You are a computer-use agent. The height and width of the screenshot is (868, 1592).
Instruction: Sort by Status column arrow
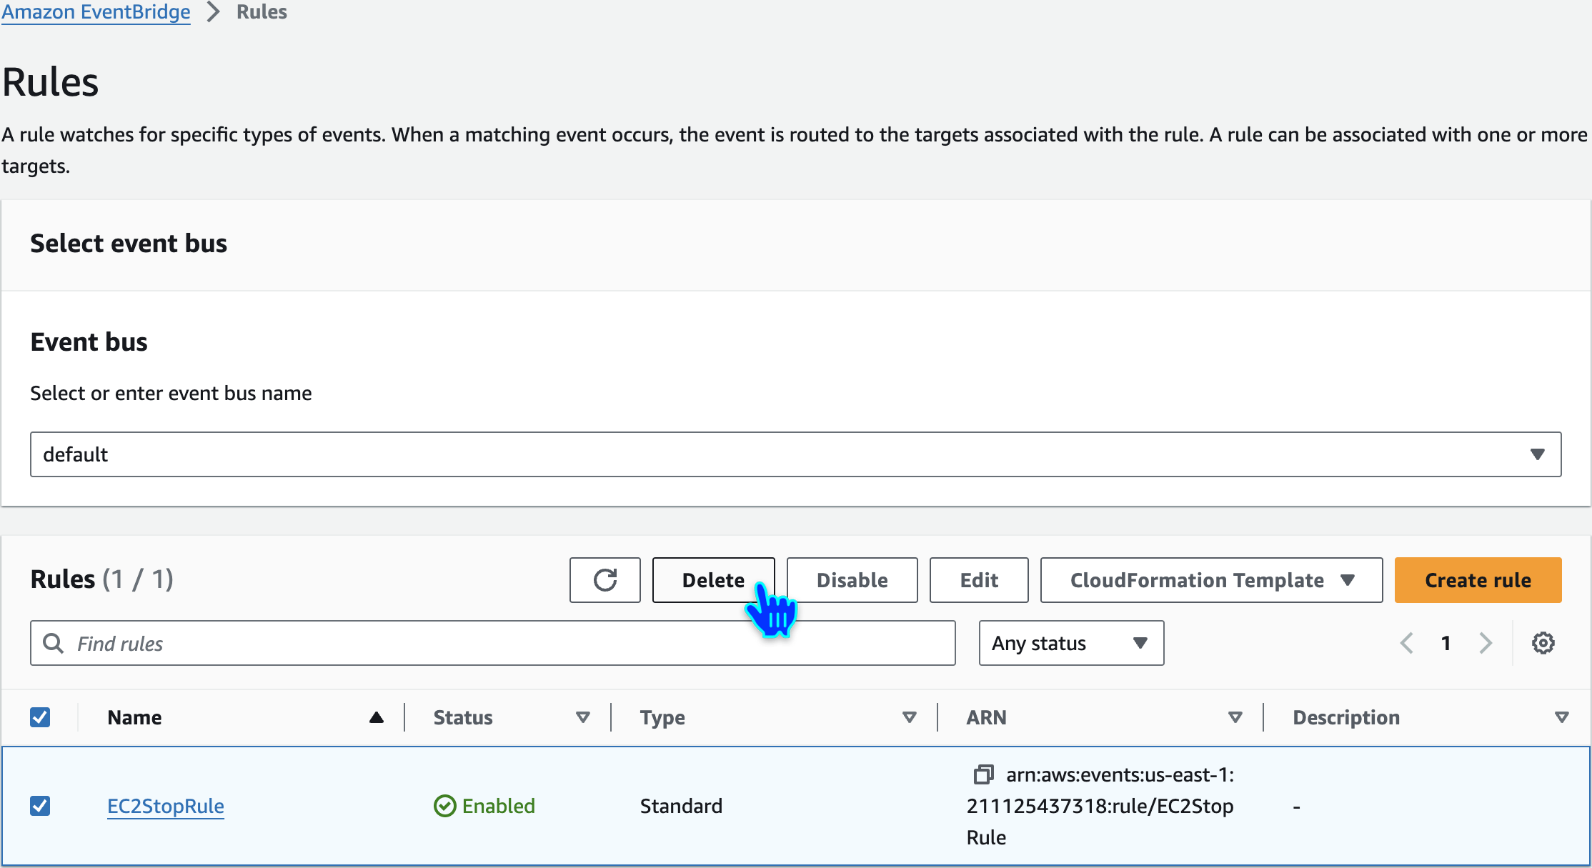[x=582, y=717]
